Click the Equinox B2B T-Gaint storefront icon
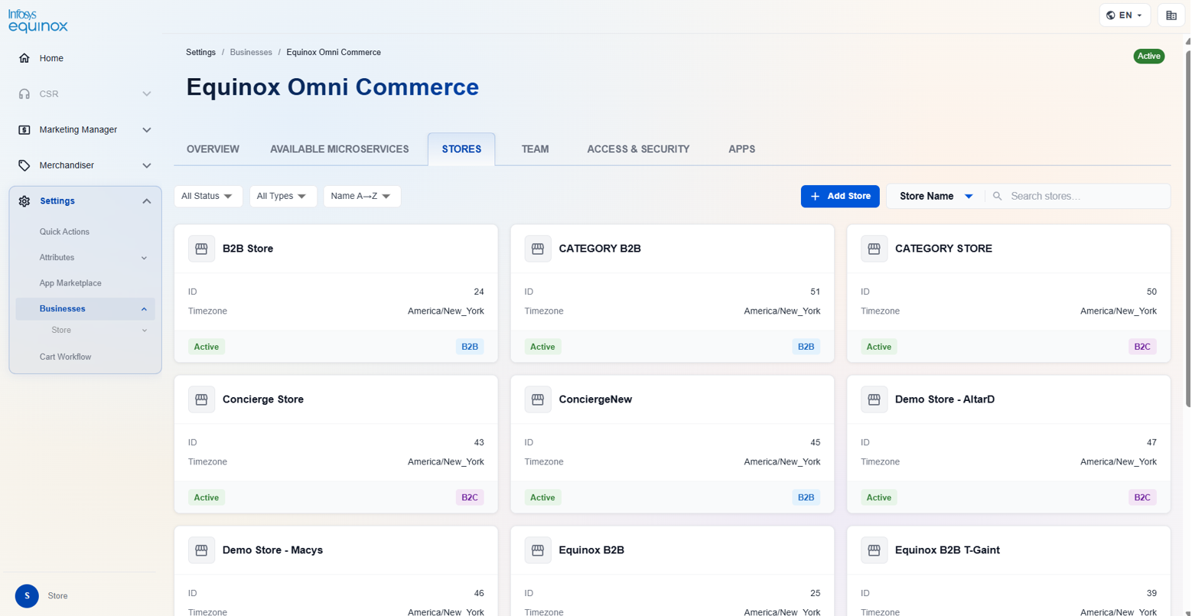Screen dimensions: 1192x616 pos(874,550)
